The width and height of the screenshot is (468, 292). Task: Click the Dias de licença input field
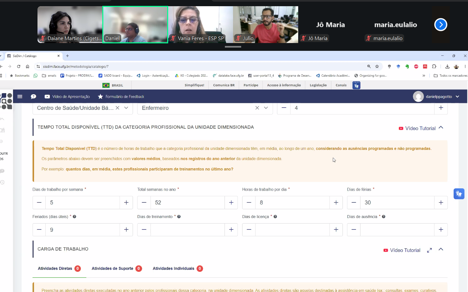(292, 230)
